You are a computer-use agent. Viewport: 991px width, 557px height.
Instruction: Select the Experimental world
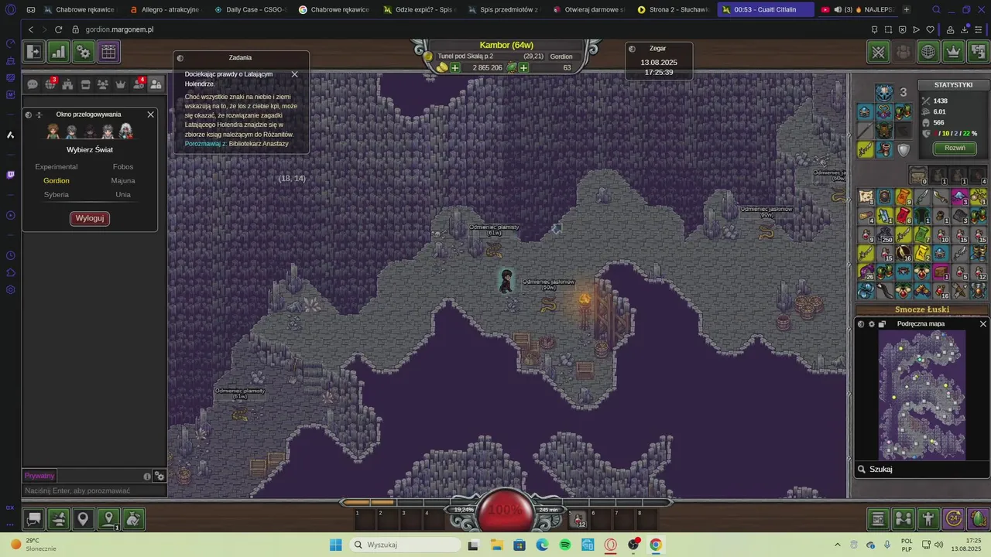tap(57, 167)
